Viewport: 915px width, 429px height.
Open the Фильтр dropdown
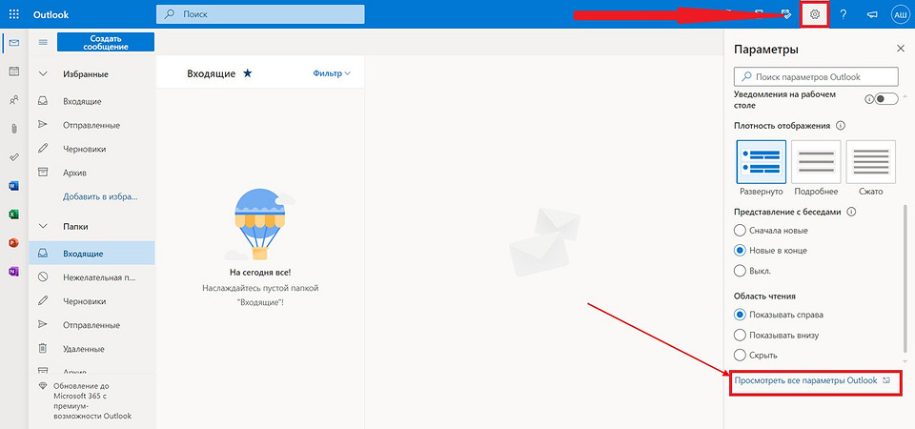[x=332, y=73]
